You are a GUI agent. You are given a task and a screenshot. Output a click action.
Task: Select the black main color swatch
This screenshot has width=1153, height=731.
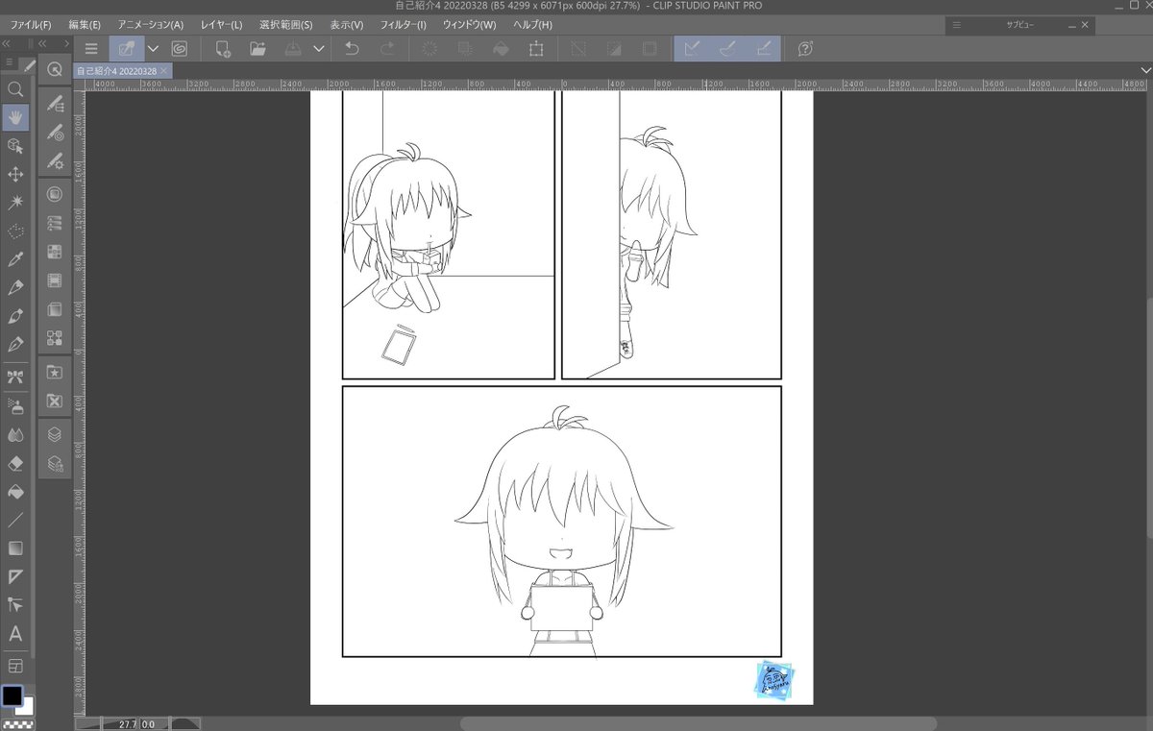click(x=12, y=695)
